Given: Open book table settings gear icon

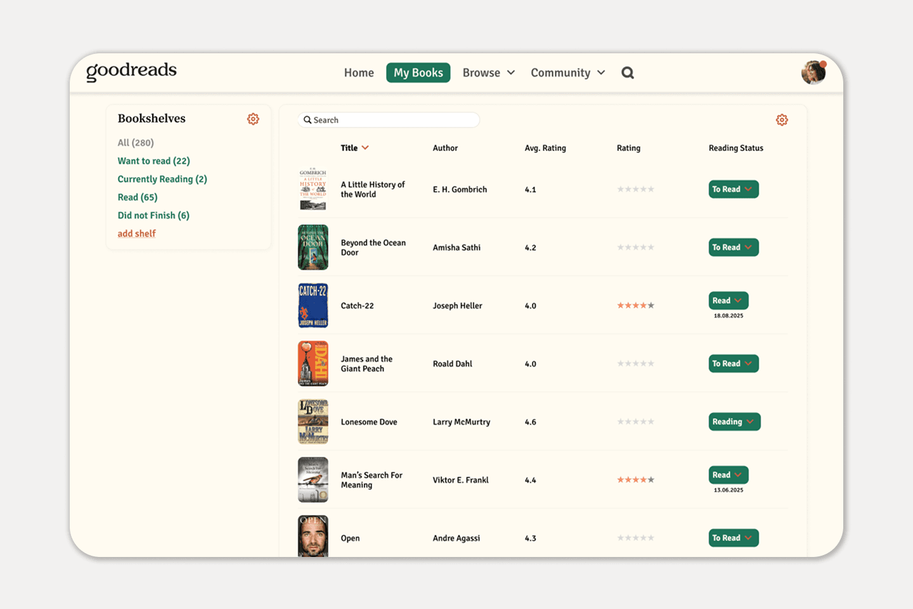Looking at the screenshot, I should [782, 120].
